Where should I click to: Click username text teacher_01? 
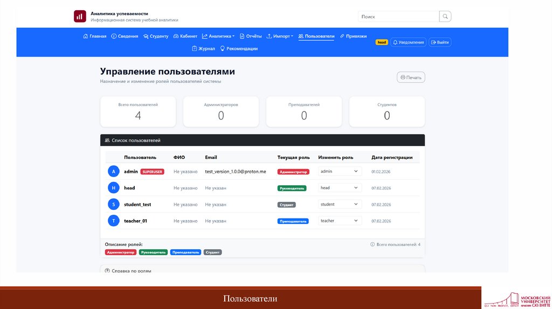click(135, 221)
